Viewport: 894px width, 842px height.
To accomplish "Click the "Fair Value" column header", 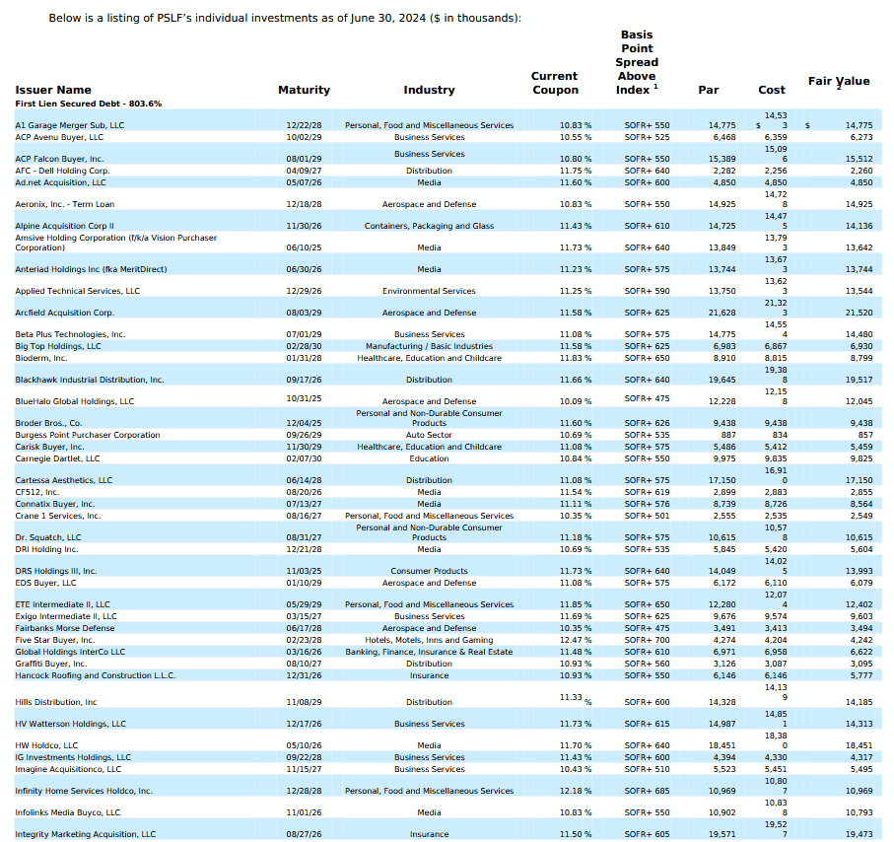I will 839,82.
